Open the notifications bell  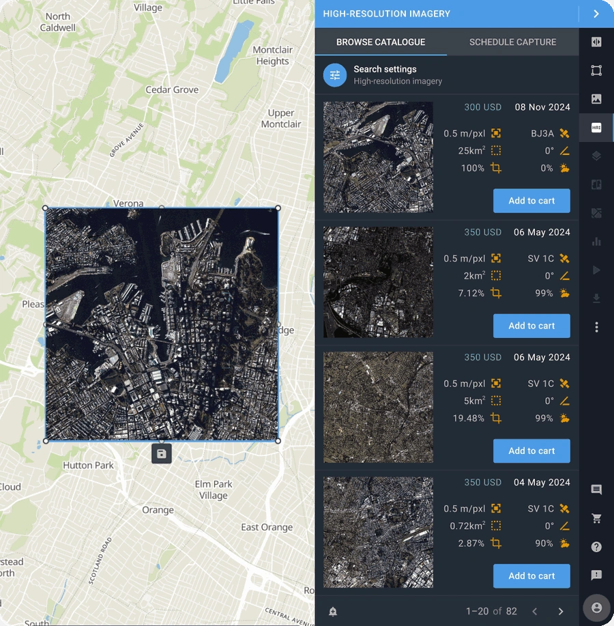pyautogui.click(x=334, y=611)
